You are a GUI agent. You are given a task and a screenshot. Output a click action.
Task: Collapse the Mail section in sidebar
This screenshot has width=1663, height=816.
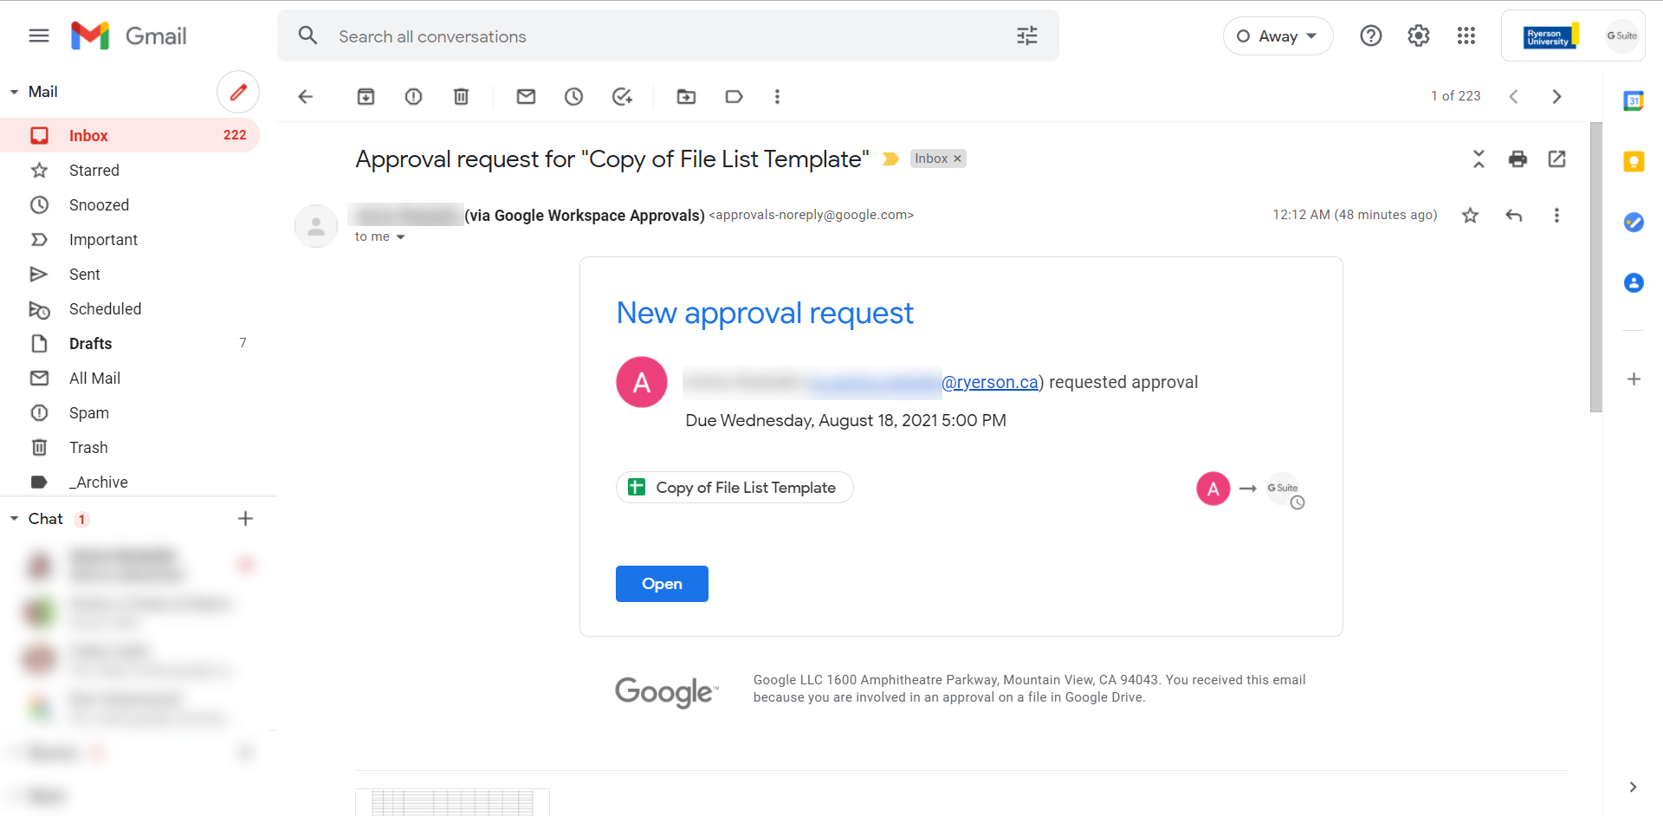pos(14,92)
